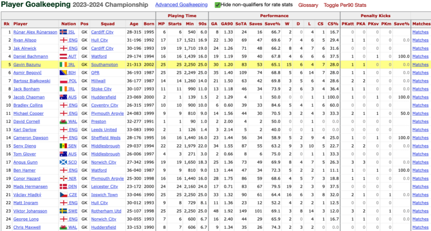This screenshot has width=431, height=231.
Task: Click the Senegal flag beside Seny Dieng
Action: tap(63, 146)
